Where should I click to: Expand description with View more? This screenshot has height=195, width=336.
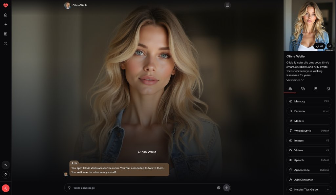[x=295, y=80]
